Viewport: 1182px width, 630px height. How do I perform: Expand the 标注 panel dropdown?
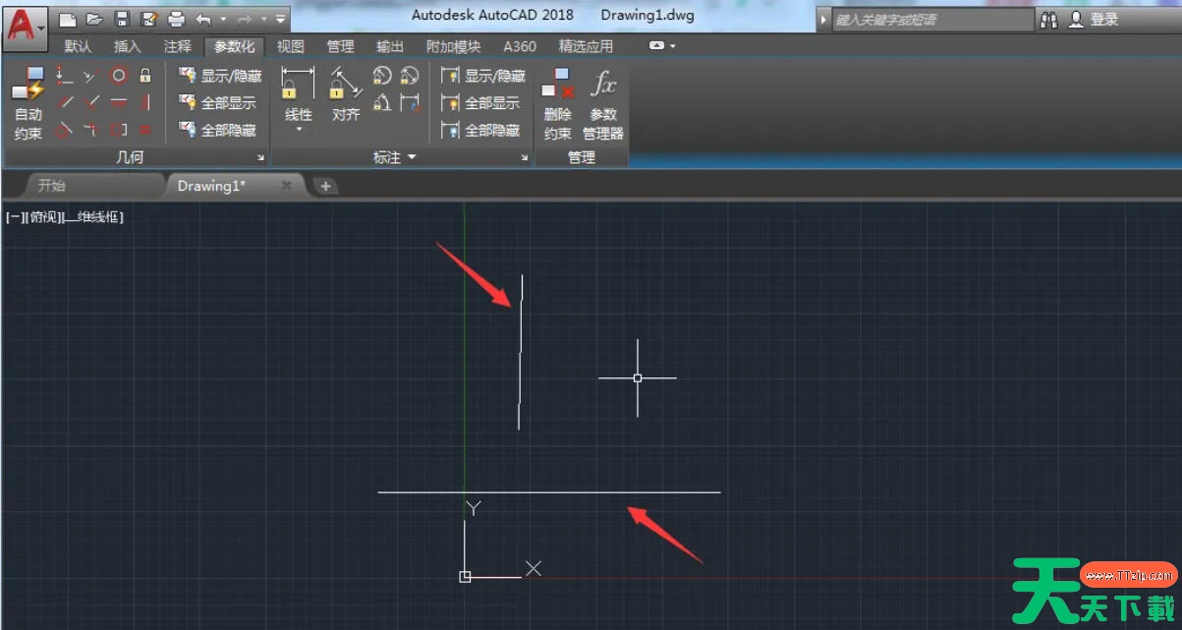pyautogui.click(x=412, y=157)
